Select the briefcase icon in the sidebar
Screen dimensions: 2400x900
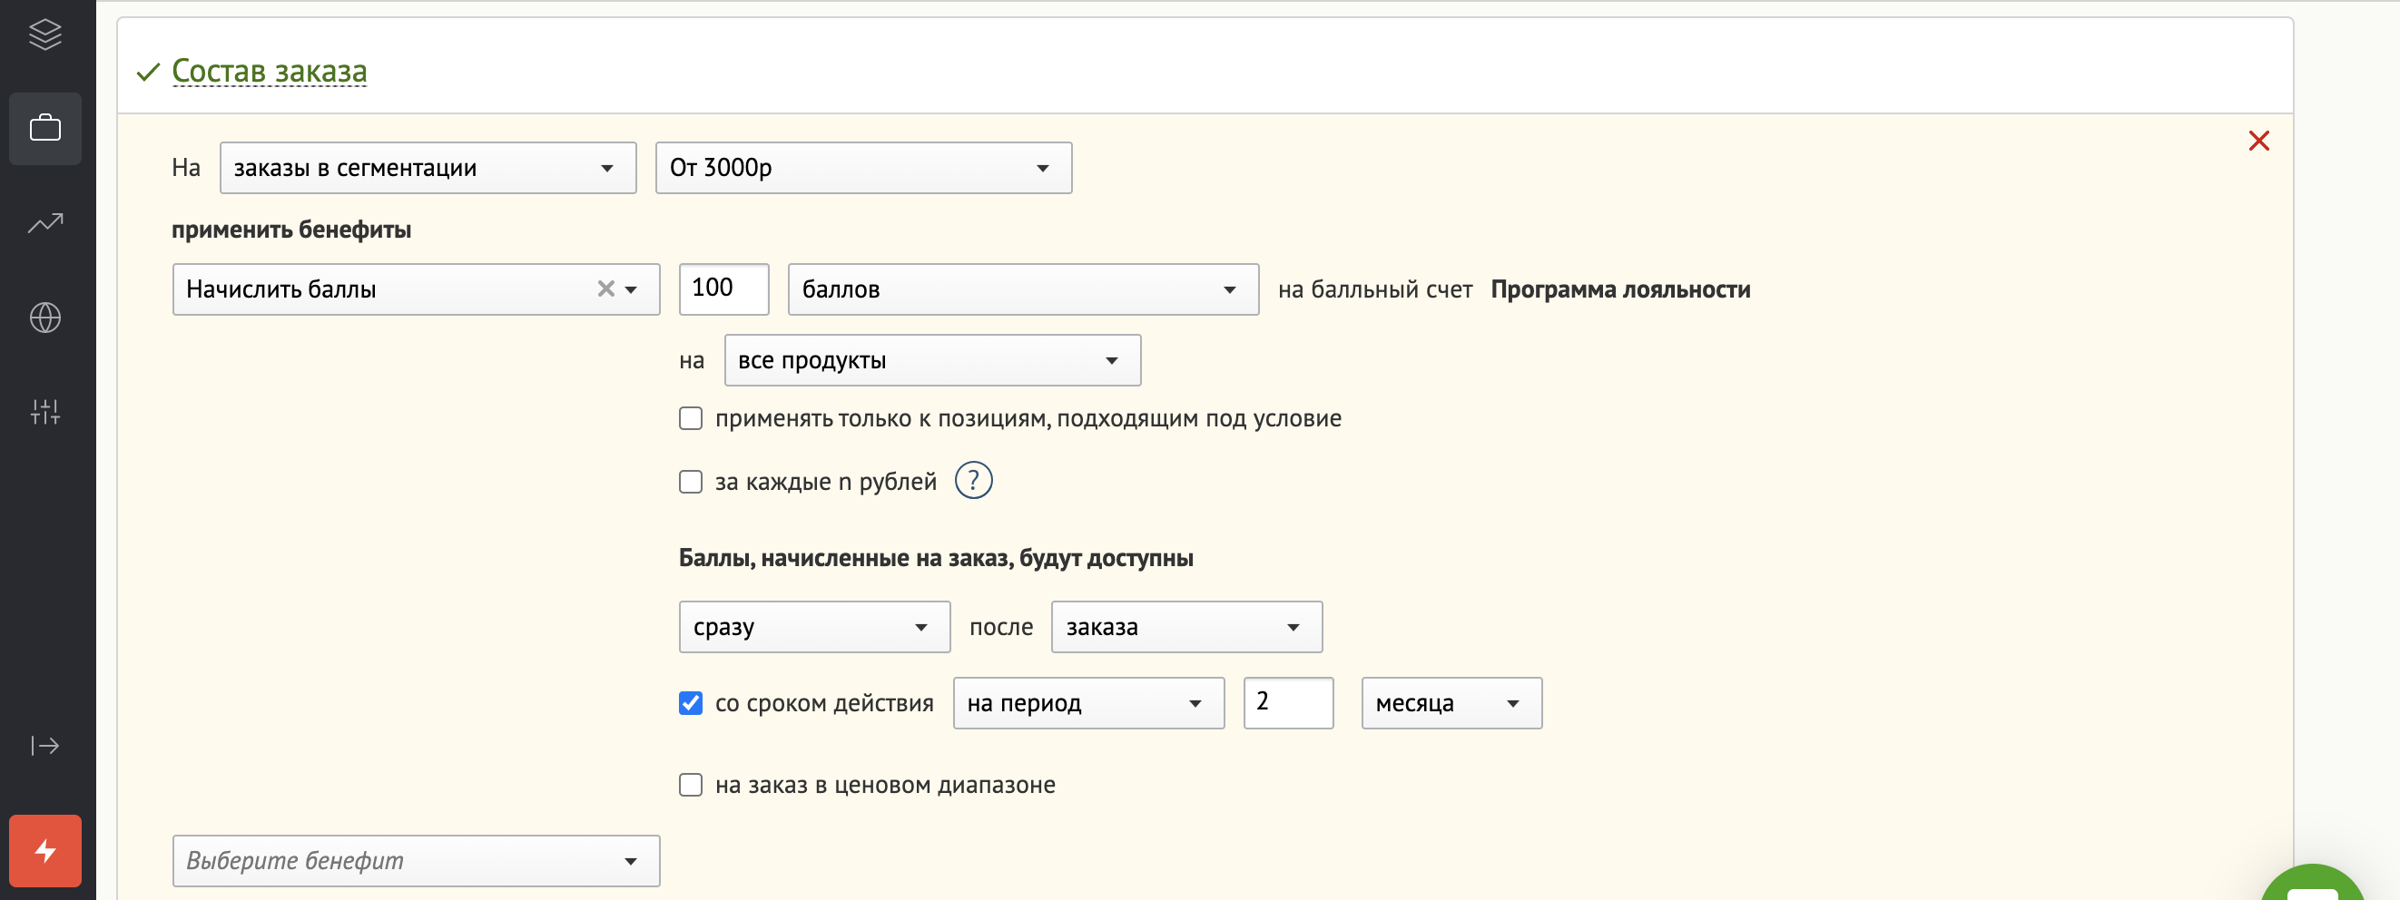44,128
